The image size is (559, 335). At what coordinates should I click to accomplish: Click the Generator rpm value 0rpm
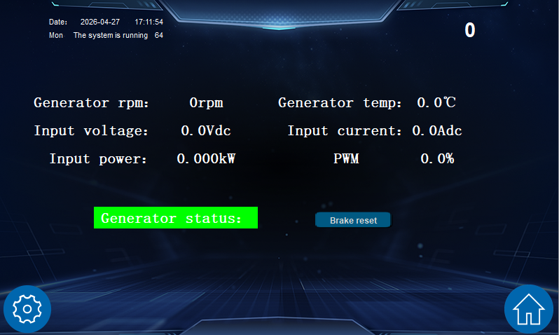tap(206, 103)
